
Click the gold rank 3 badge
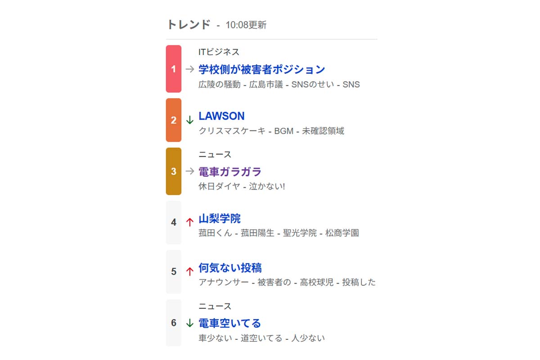tap(174, 171)
